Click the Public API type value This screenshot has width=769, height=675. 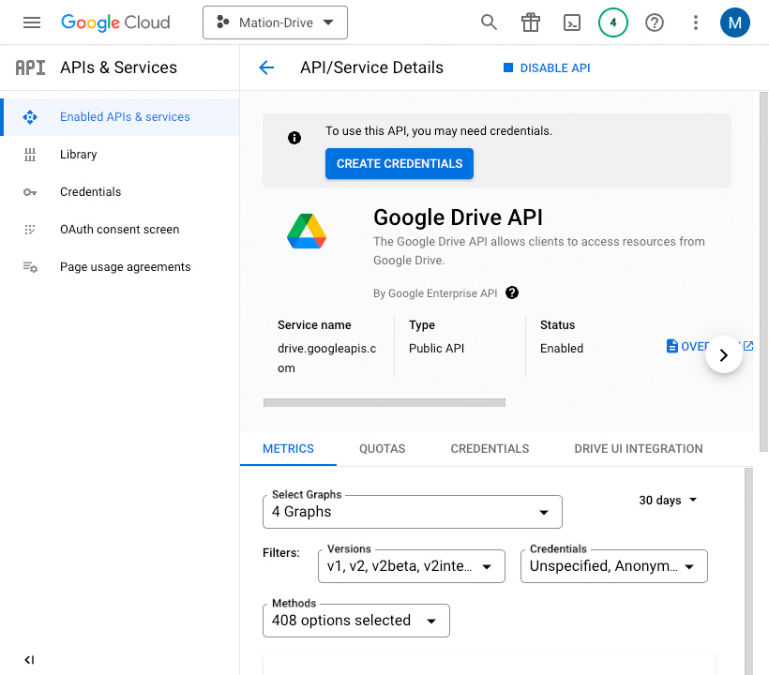(436, 349)
